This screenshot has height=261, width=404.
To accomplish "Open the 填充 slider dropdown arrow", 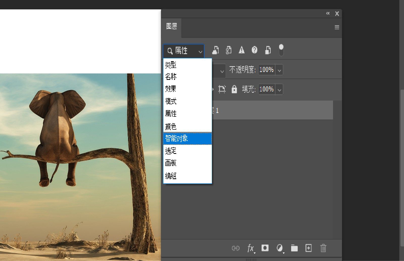I will (x=279, y=89).
